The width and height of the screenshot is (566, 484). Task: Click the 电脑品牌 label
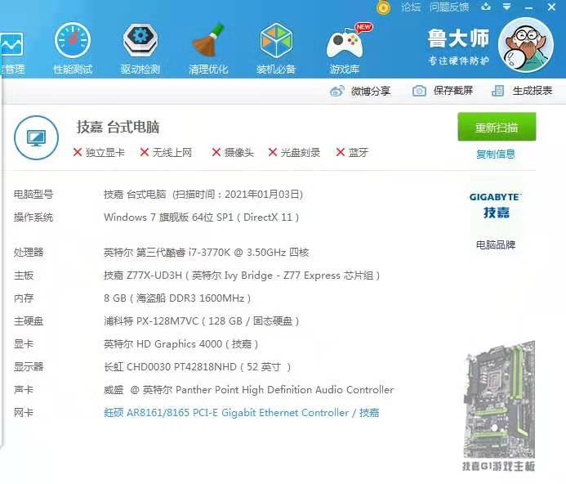[496, 245]
